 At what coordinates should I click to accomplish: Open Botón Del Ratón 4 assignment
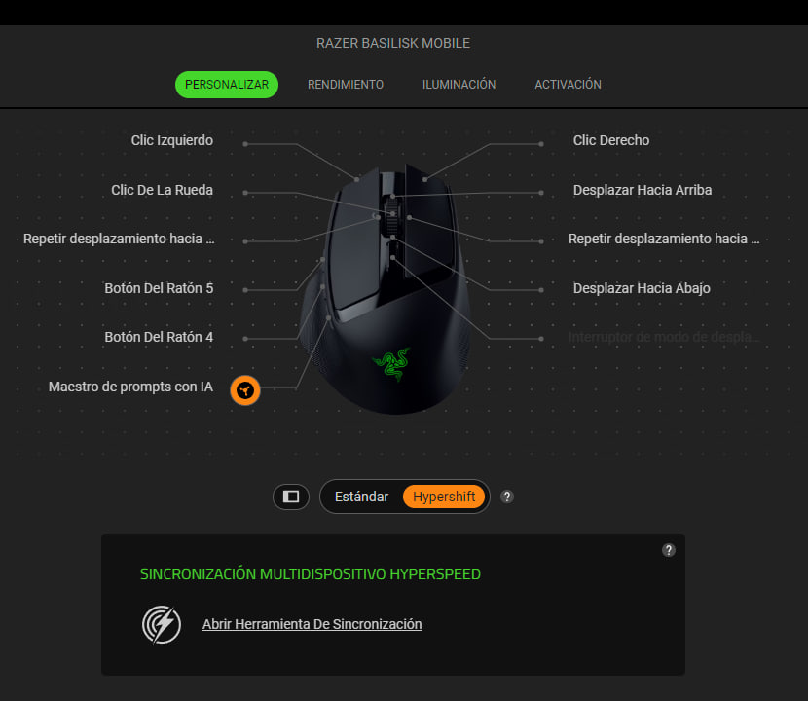click(x=159, y=337)
